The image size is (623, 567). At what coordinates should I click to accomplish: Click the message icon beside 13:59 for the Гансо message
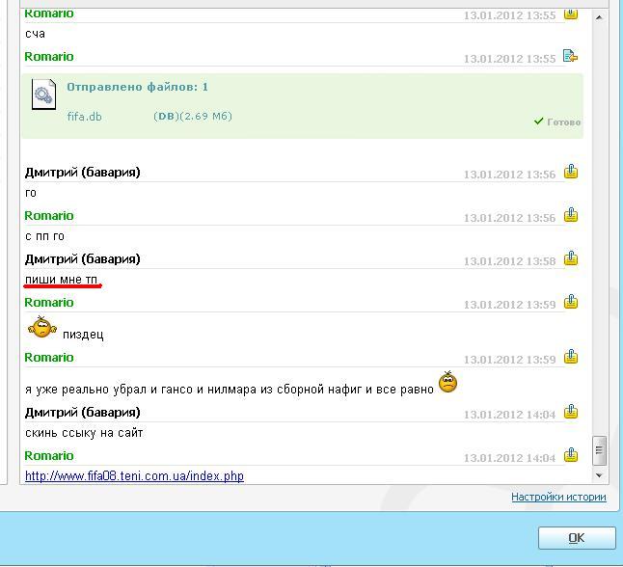pos(571,357)
